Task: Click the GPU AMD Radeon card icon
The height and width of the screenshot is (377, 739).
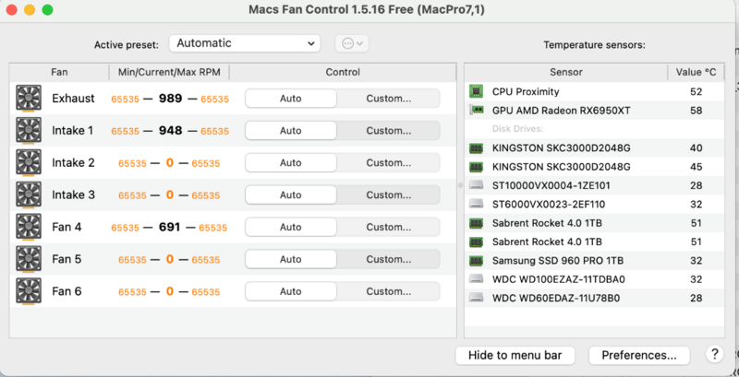Action: tap(477, 110)
